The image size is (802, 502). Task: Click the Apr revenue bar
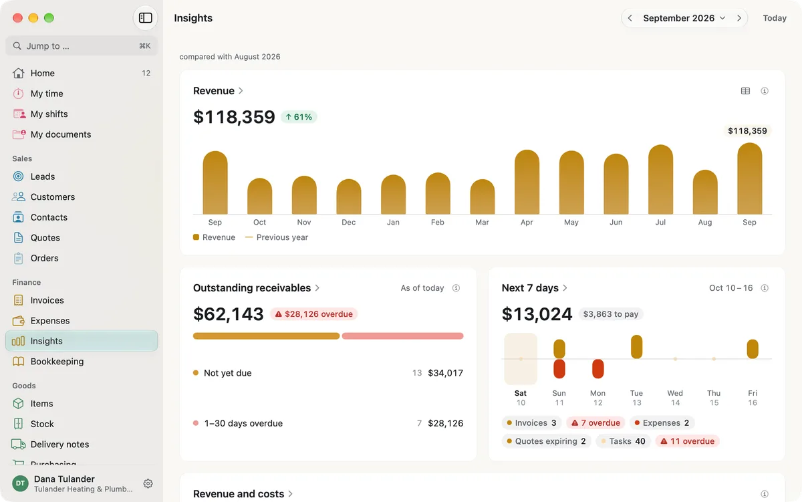tap(527, 182)
